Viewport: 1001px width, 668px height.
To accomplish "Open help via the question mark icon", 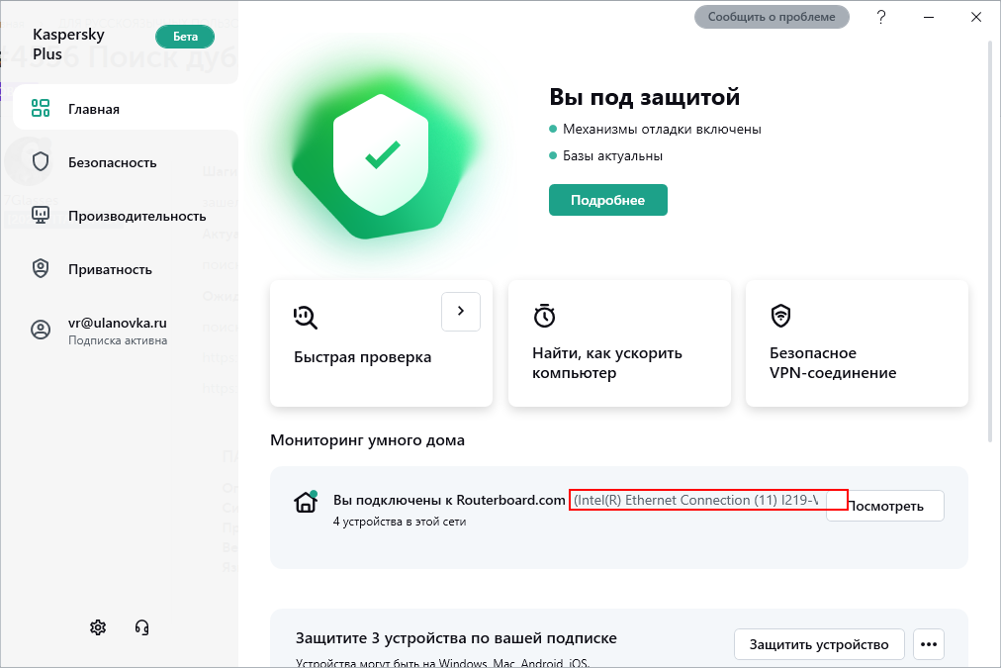I will (881, 17).
